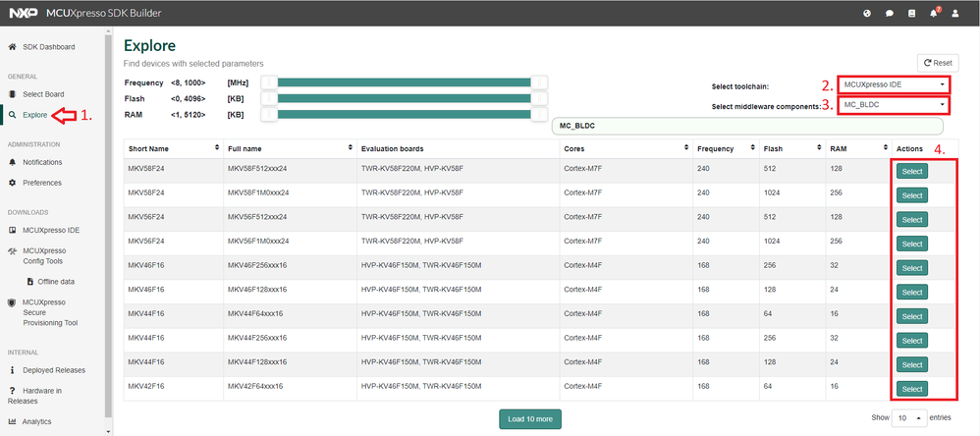
Task: Click the NXP logo in header
Action: point(24,13)
